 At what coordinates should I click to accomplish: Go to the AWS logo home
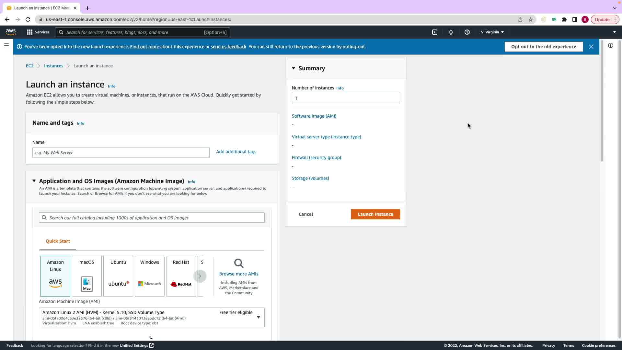coord(11,32)
